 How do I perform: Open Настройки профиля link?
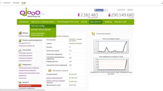tap(25, 56)
